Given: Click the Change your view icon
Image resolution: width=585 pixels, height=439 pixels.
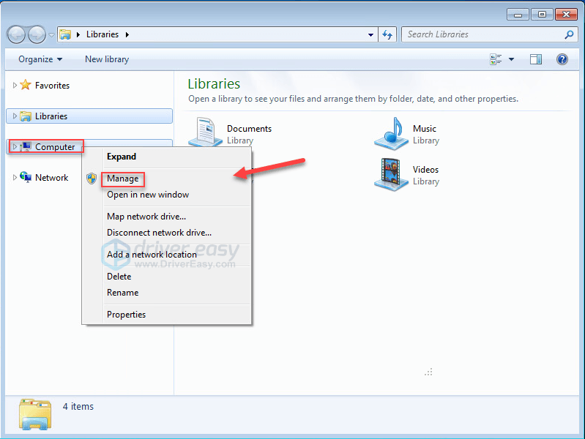Looking at the screenshot, I should pos(496,59).
